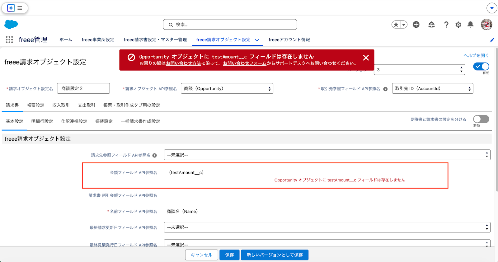Open the version number 3 dropdown
The width and height of the screenshot is (498, 262).
tap(419, 70)
